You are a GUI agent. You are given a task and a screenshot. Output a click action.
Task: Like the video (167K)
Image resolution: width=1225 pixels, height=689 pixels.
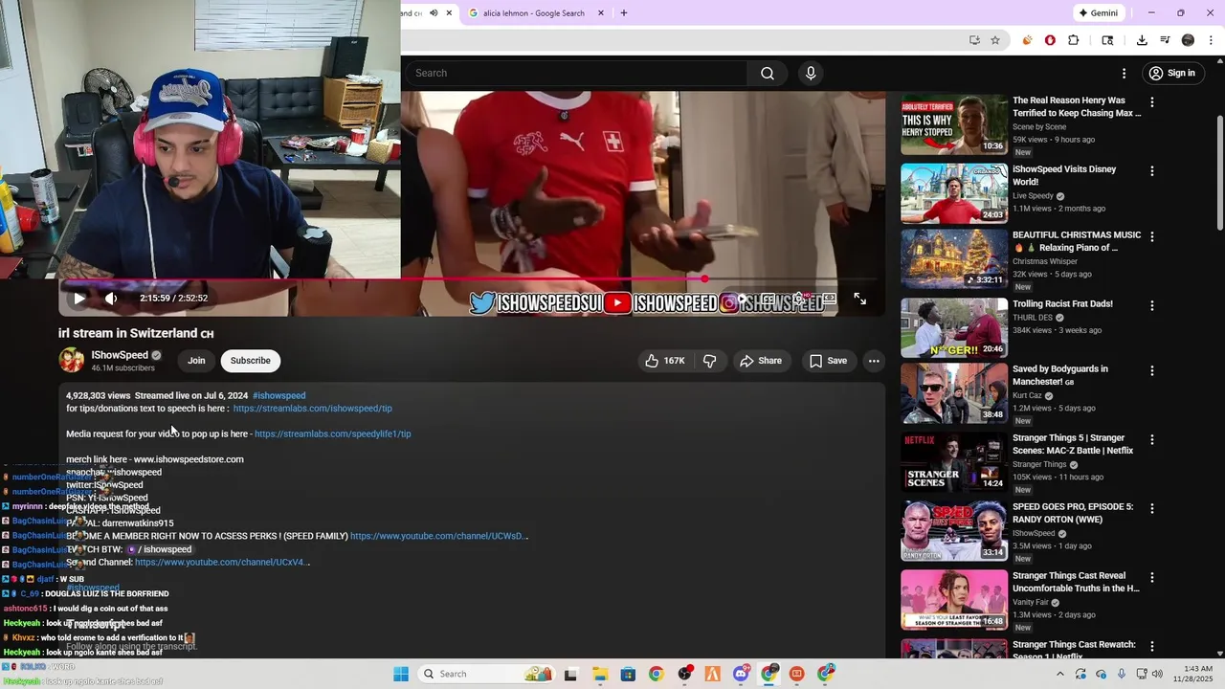pos(665,361)
